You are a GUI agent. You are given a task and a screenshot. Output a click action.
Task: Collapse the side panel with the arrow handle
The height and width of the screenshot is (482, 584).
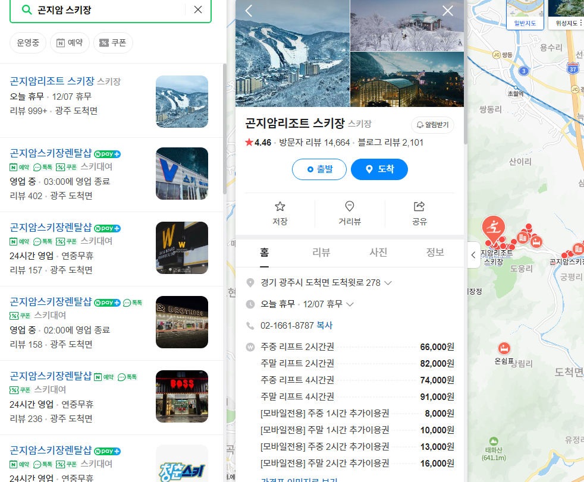point(473,255)
